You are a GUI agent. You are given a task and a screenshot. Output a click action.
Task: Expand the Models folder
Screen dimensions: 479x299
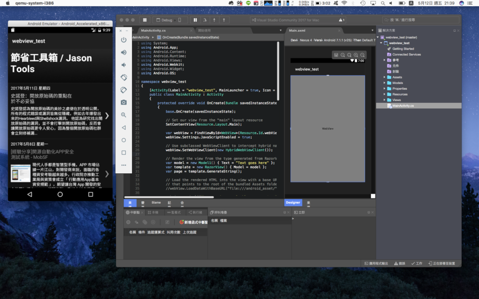(x=385, y=83)
